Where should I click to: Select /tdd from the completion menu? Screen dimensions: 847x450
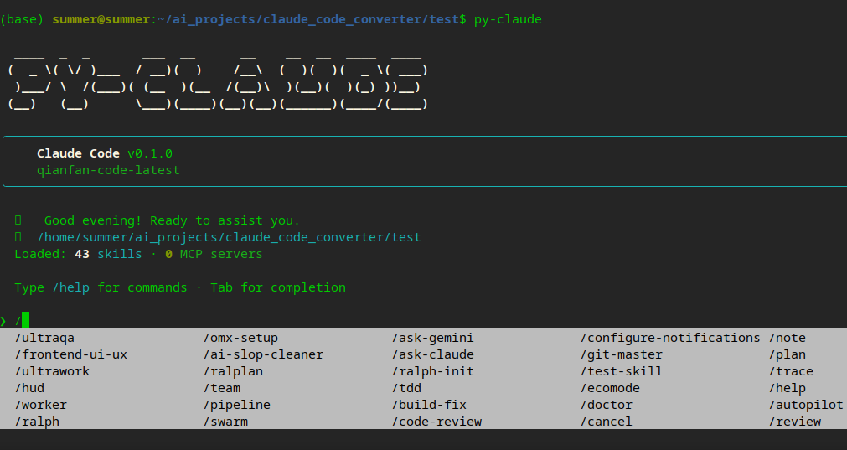pyautogui.click(x=407, y=388)
